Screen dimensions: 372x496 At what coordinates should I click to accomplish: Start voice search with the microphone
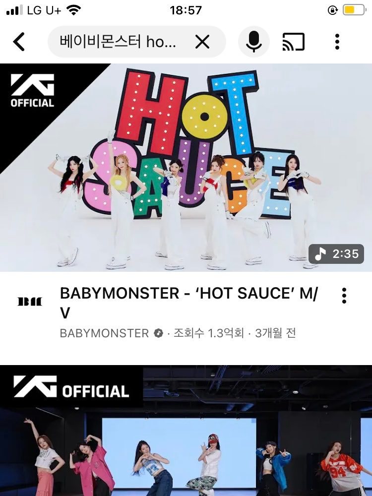click(x=253, y=42)
